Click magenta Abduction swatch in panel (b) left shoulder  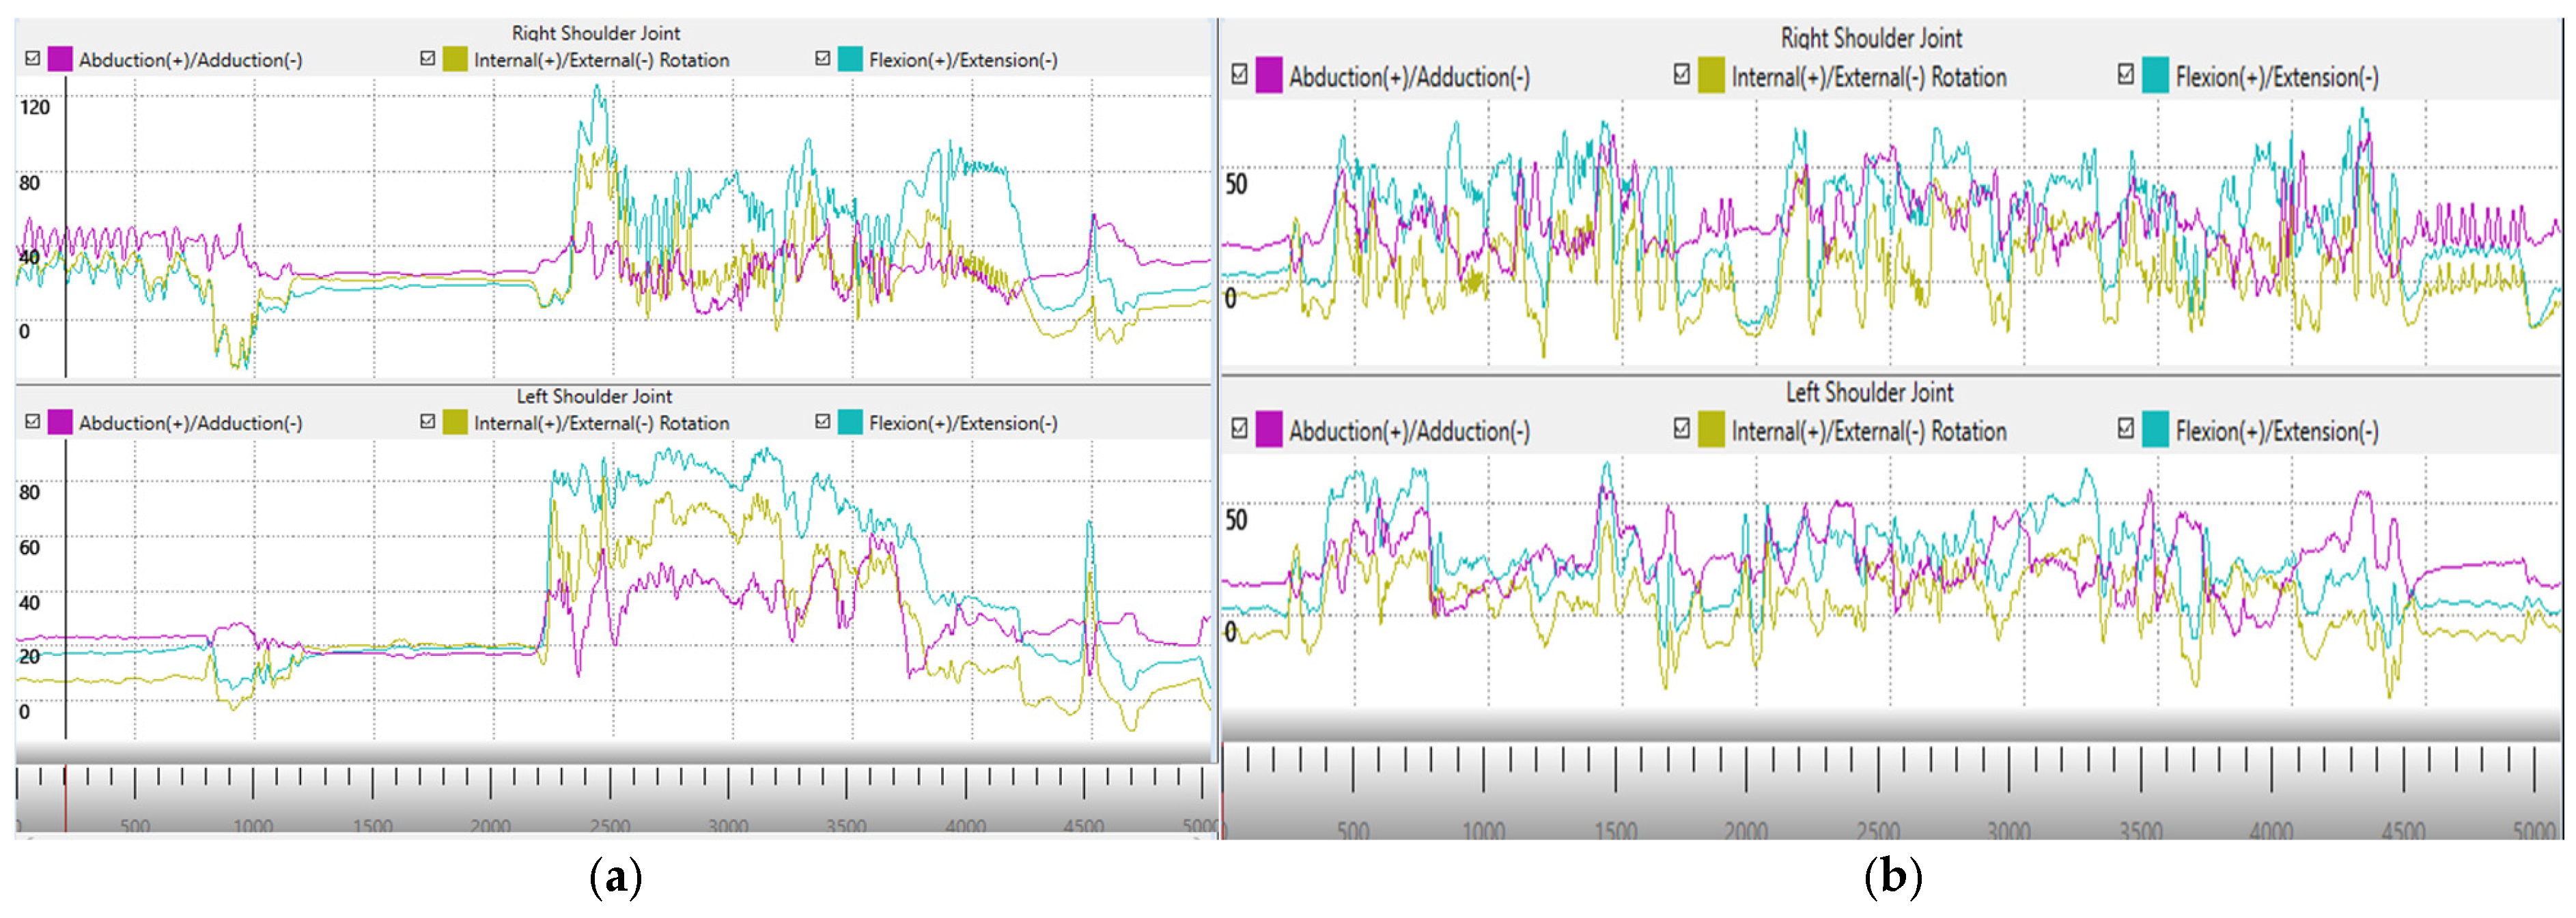[x=1269, y=429]
